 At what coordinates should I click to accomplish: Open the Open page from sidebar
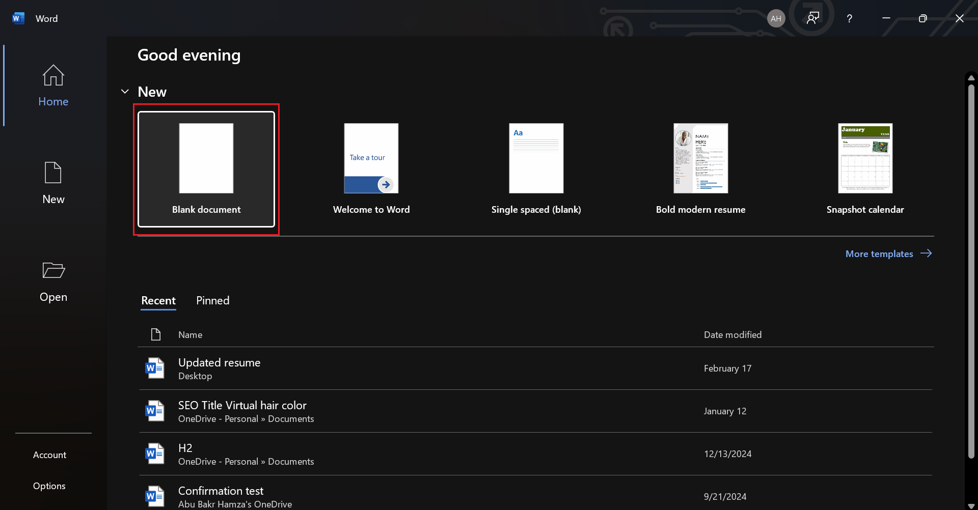(53, 281)
